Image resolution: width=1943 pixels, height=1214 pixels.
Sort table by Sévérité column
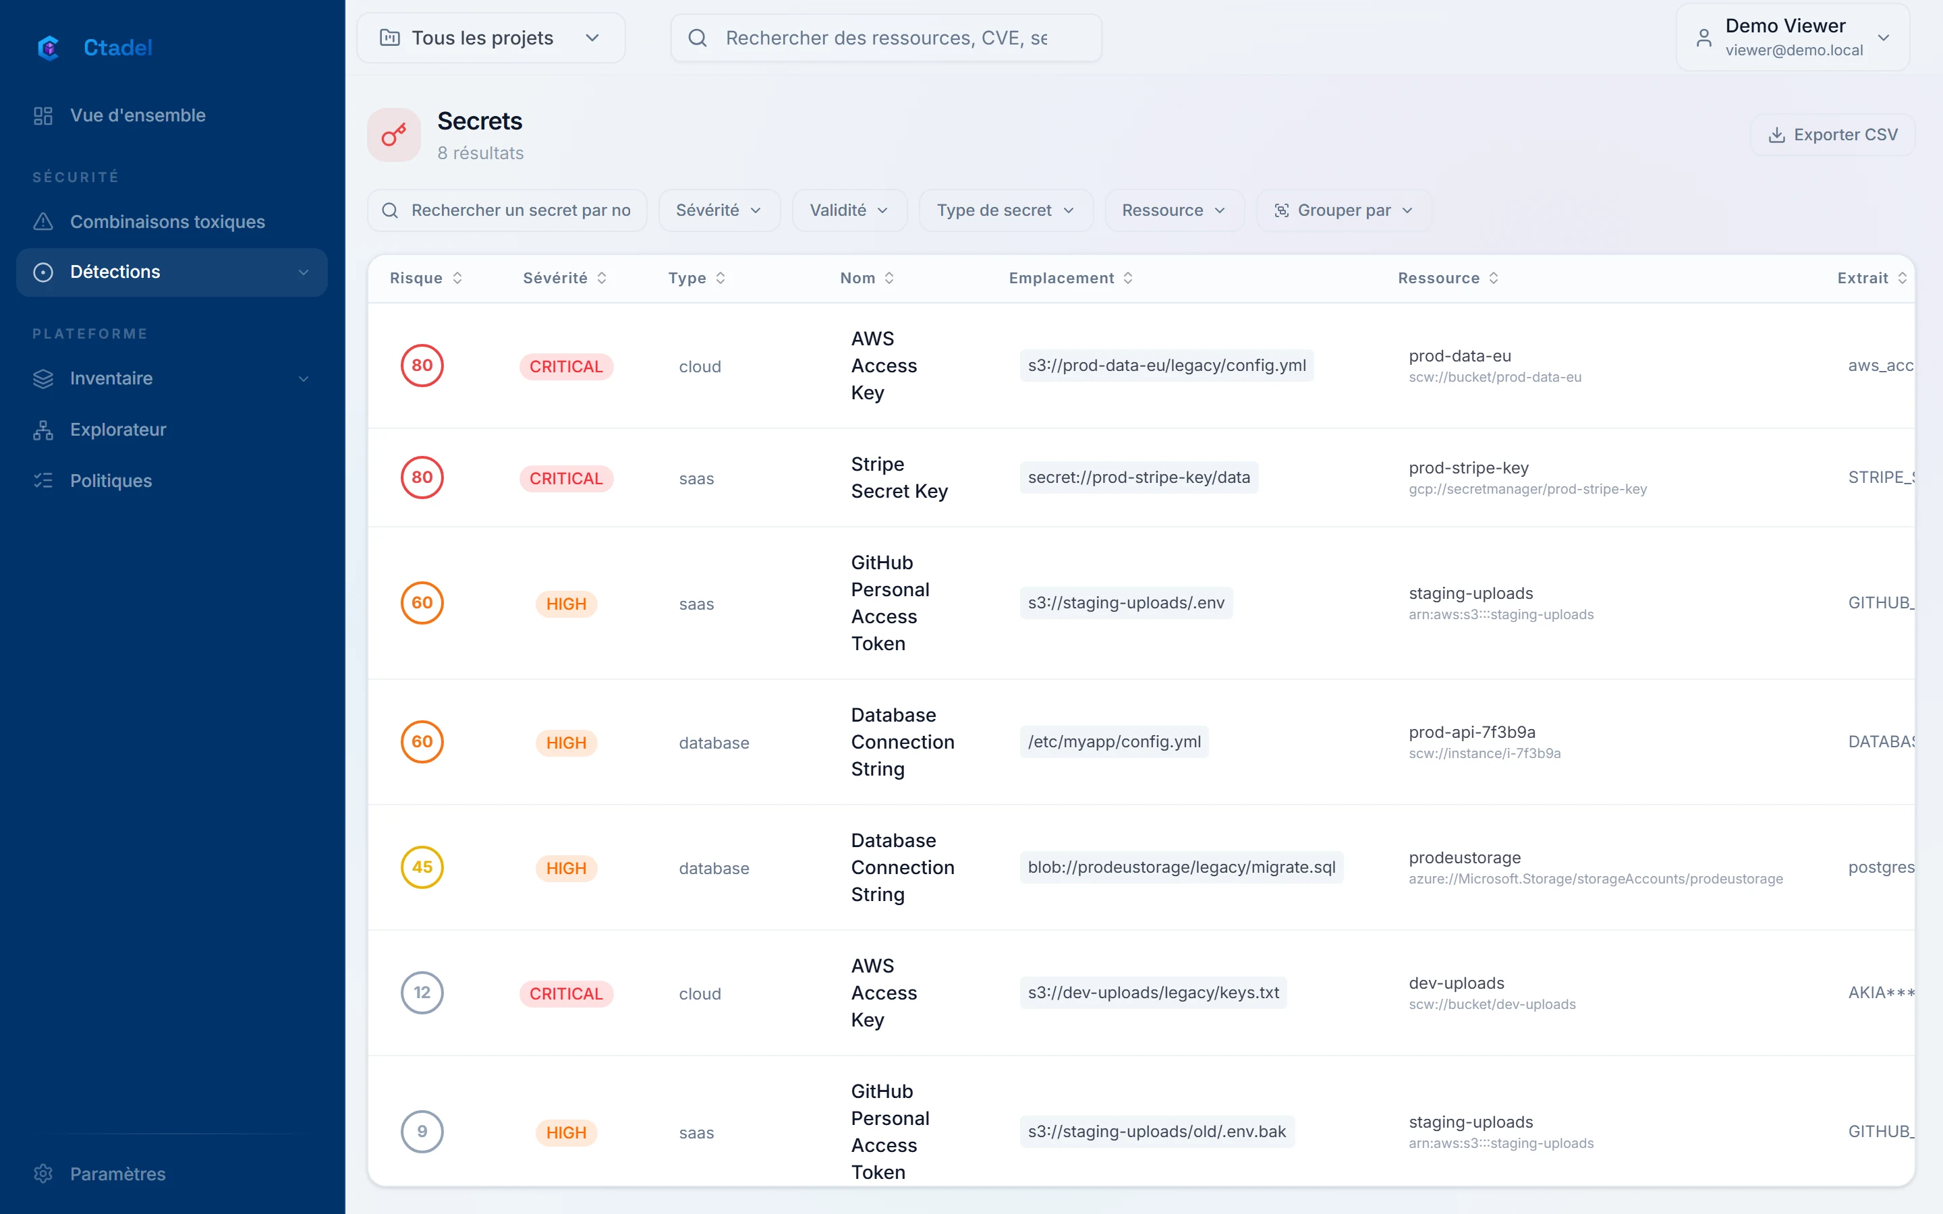pos(565,278)
